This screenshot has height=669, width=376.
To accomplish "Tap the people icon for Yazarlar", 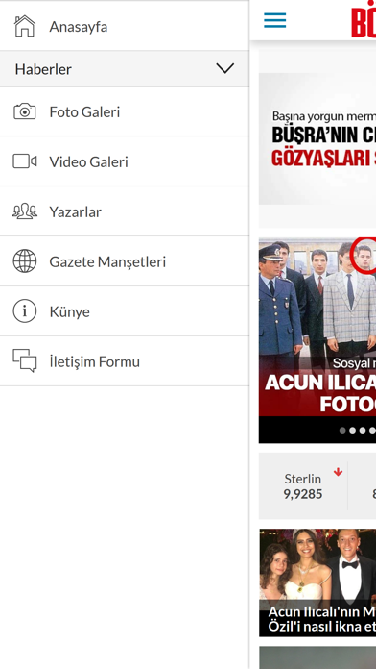I will pyautogui.click(x=25, y=211).
